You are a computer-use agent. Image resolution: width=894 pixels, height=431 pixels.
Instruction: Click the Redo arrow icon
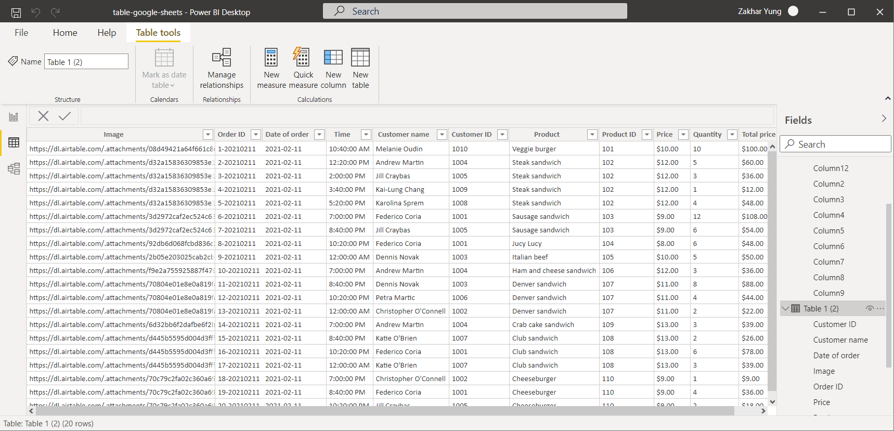coord(55,12)
